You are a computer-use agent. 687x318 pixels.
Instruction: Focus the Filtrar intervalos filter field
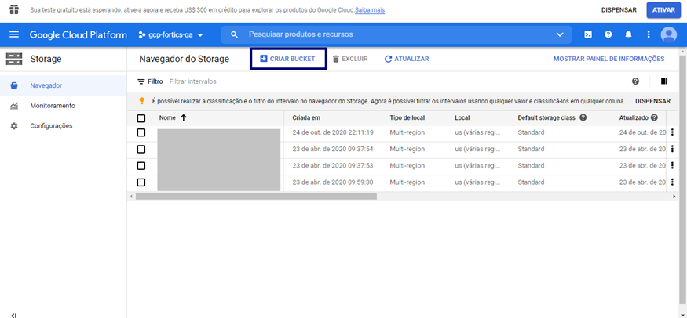coord(193,81)
